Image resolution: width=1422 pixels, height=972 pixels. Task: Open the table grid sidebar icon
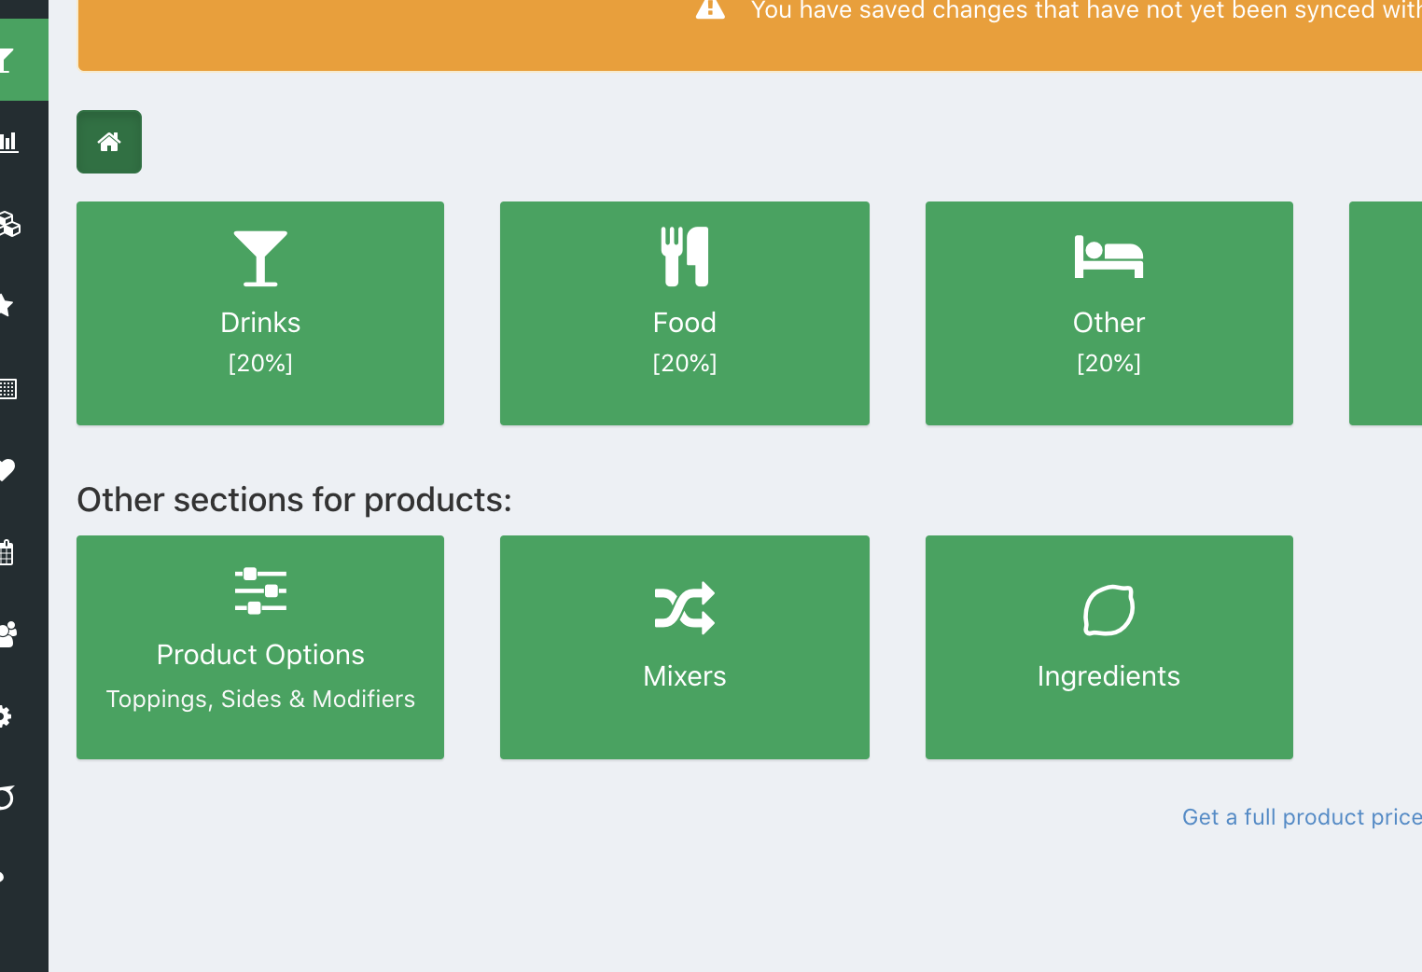pos(8,388)
